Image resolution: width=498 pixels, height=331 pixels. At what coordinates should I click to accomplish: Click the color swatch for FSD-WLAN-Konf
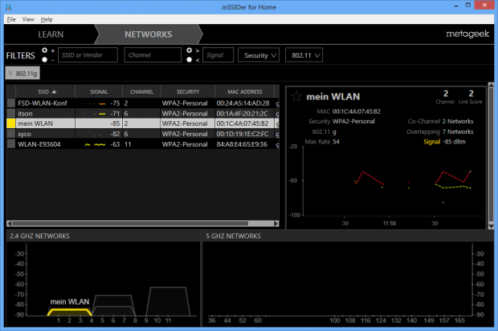click(11, 103)
